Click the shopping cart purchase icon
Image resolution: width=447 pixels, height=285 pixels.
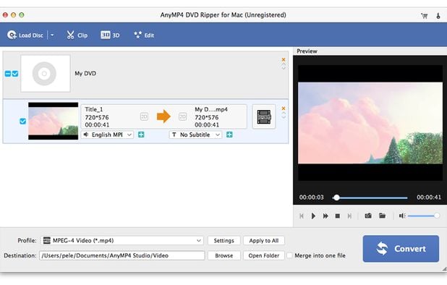coord(424,16)
